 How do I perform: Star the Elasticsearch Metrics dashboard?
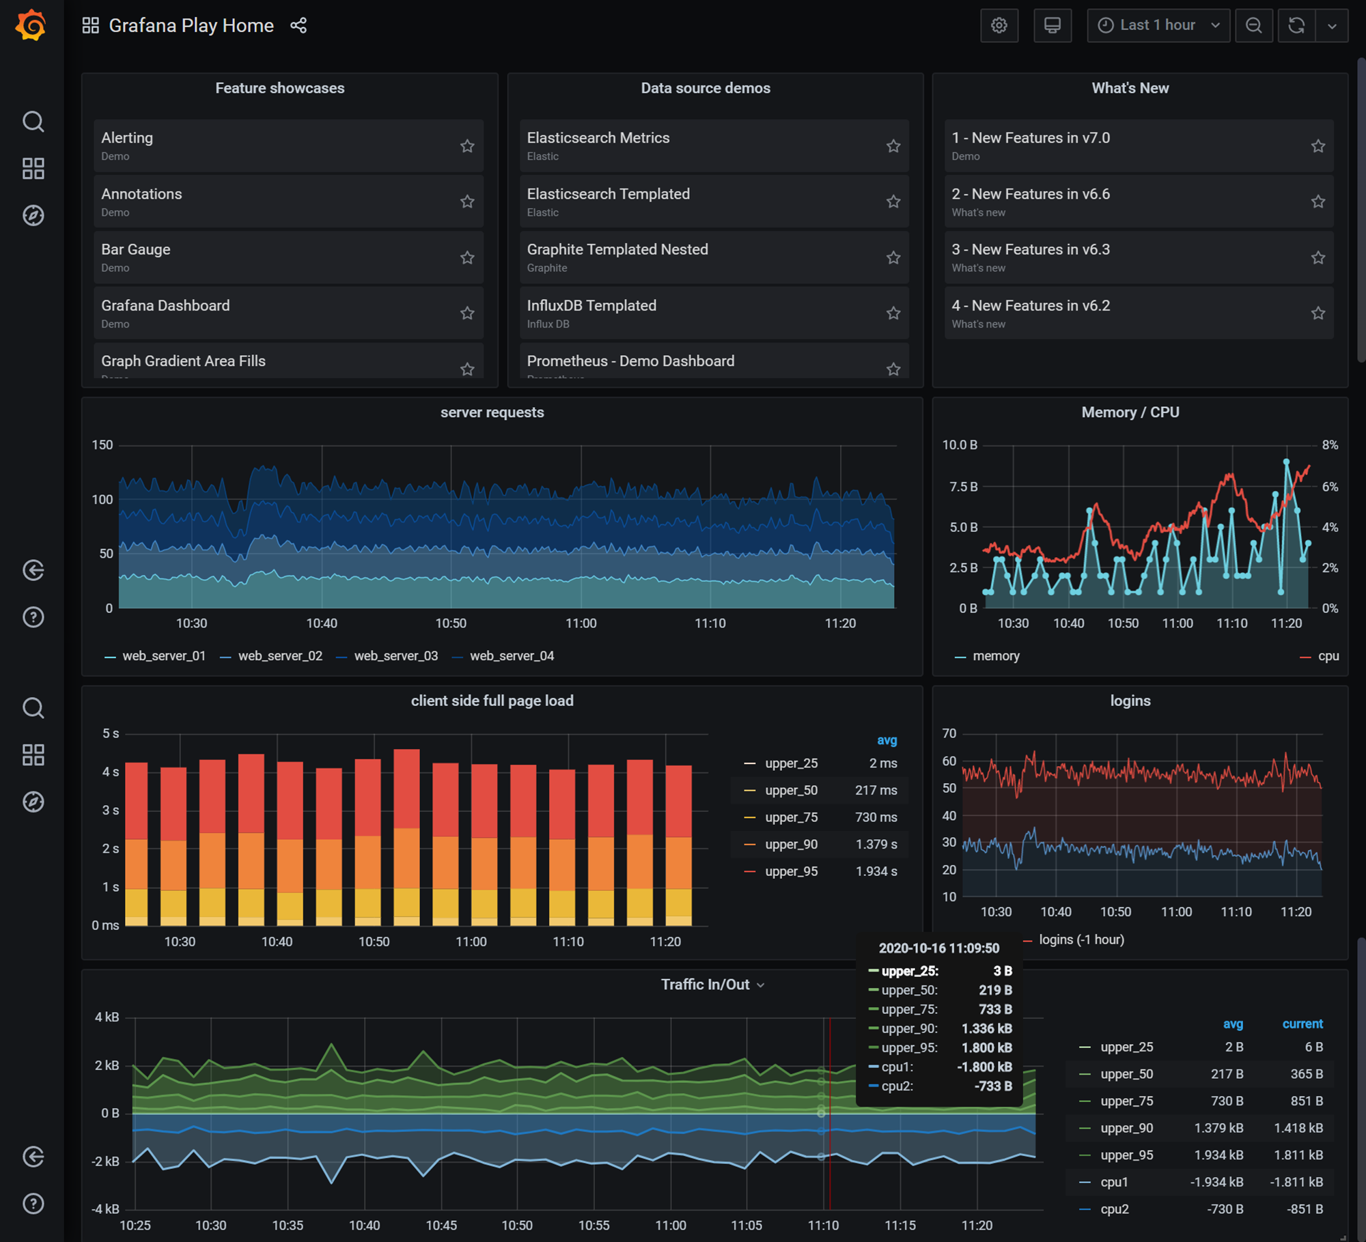click(893, 146)
